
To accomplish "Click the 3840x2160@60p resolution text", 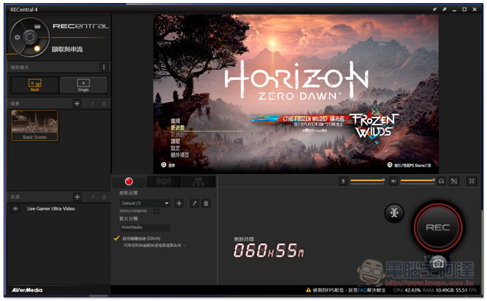I will (x=133, y=211).
